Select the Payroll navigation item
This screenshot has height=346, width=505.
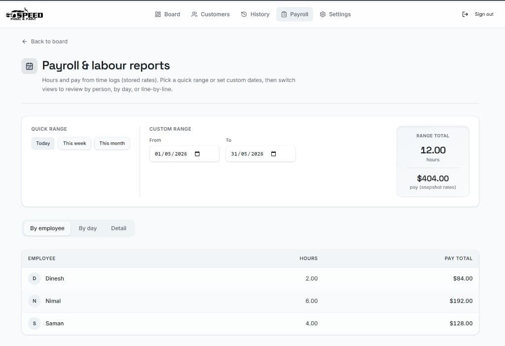pos(295,14)
